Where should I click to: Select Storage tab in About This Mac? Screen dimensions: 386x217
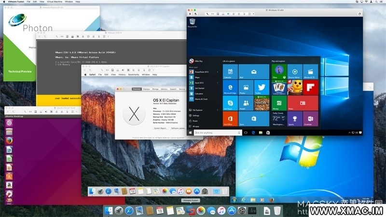coord(155,89)
